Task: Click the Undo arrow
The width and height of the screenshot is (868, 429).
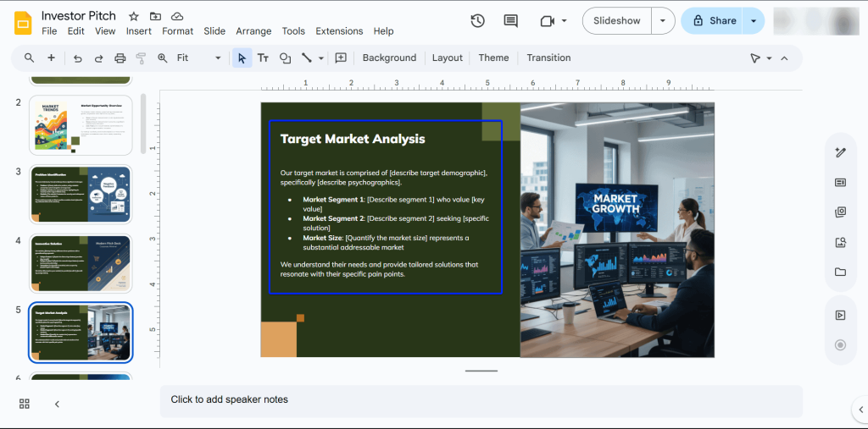Action: click(78, 58)
